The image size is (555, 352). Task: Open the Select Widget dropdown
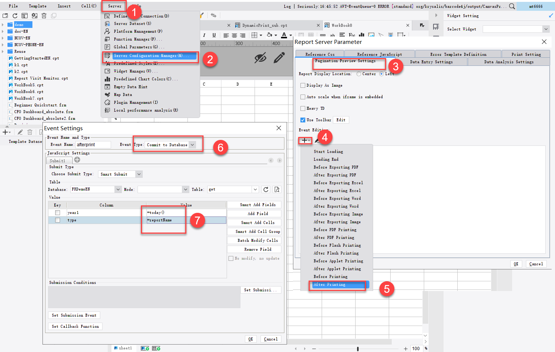[x=546, y=29]
